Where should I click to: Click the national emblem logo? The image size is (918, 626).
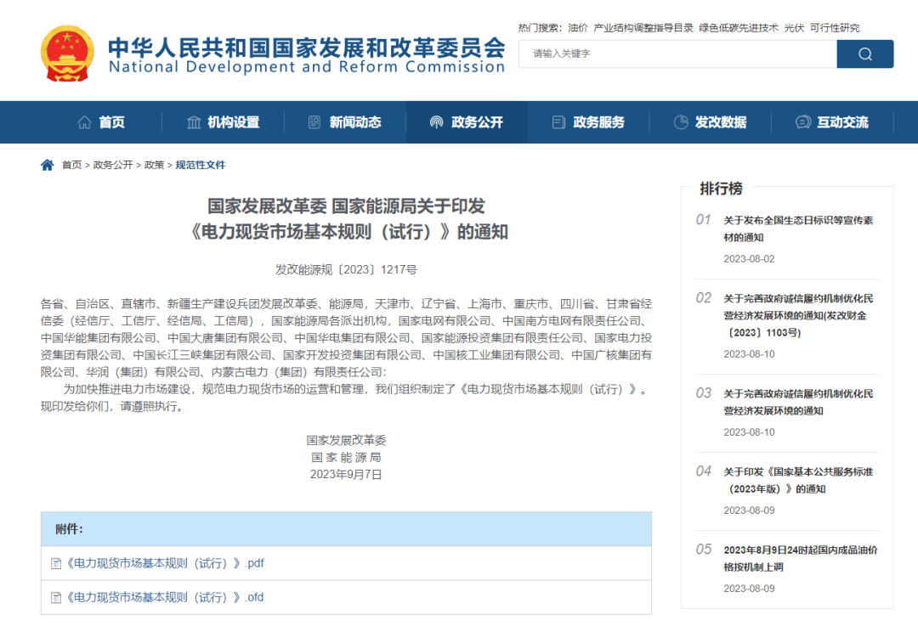[x=66, y=53]
